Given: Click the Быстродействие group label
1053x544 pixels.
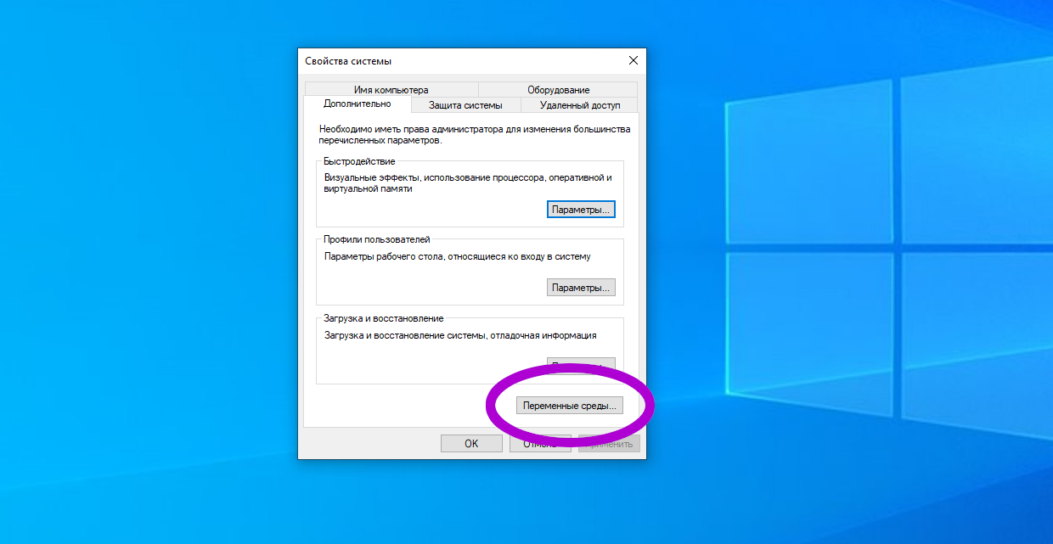Looking at the screenshot, I should 359,161.
